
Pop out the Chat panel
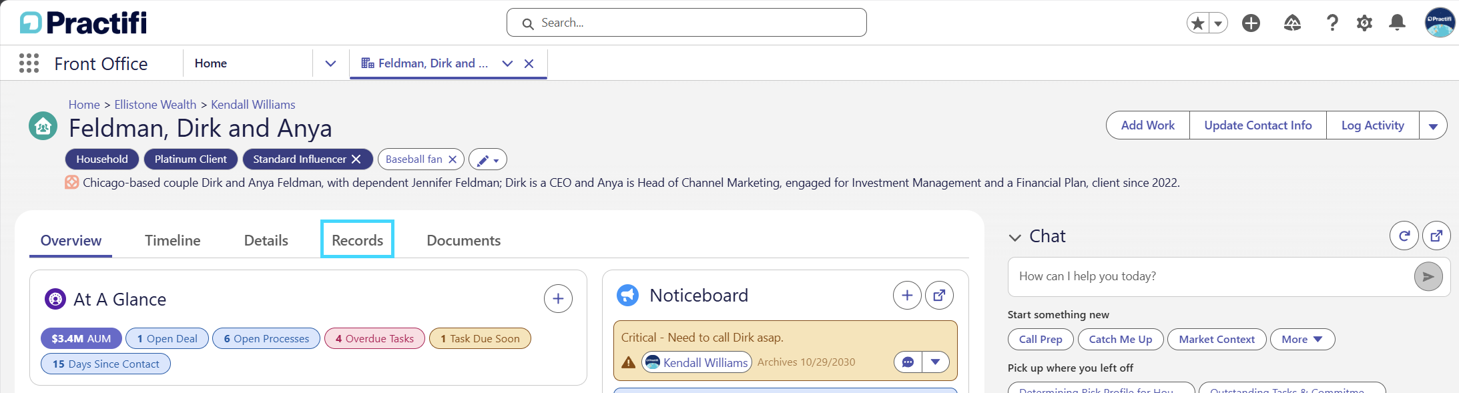(x=1436, y=236)
